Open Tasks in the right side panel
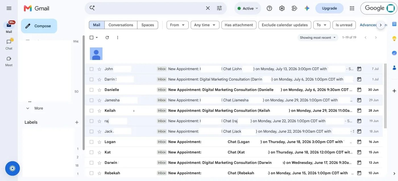398x181 pixels. [394, 53]
